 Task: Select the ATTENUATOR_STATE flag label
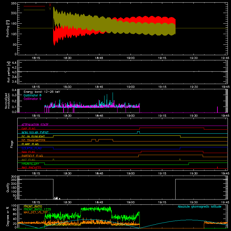(35, 125)
